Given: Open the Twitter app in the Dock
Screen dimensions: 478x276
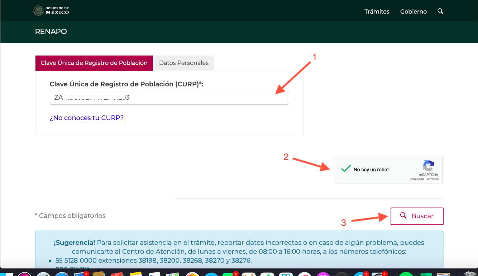Looking at the screenshot, I should pos(360,274).
